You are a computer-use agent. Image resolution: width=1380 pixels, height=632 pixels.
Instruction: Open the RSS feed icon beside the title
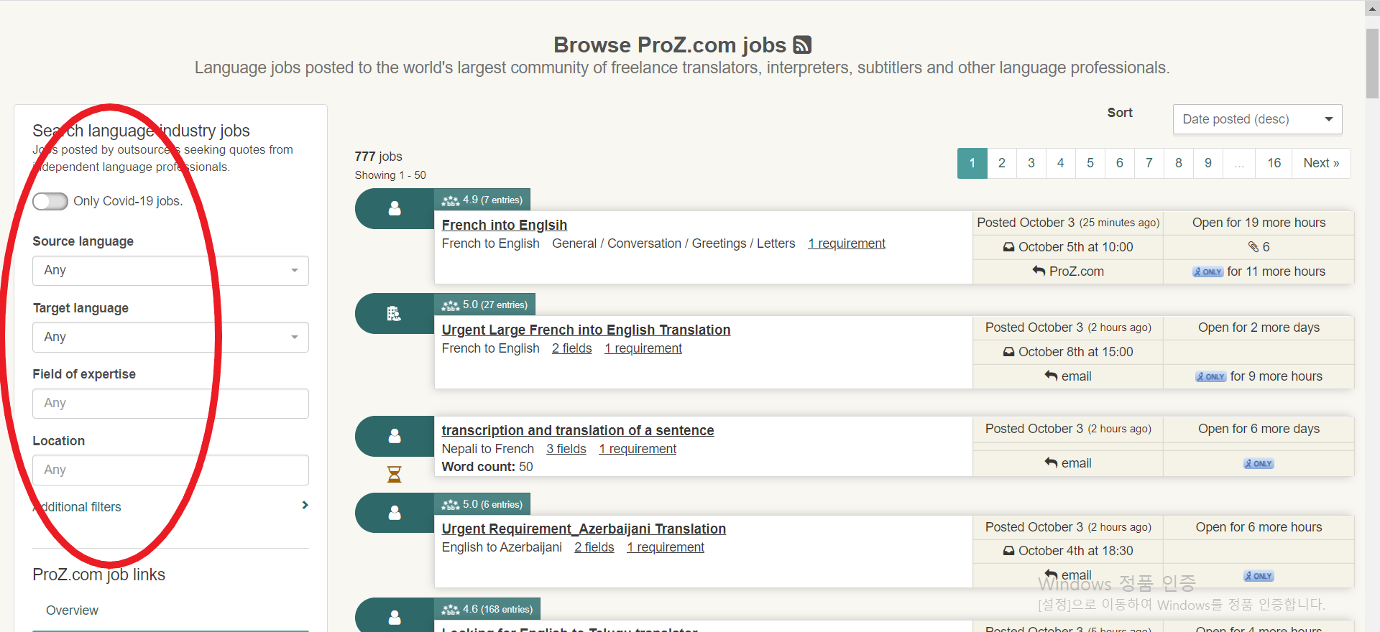click(802, 45)
